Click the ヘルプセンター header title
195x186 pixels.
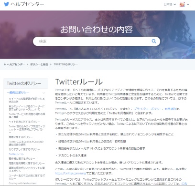click(x=27, y=4)
